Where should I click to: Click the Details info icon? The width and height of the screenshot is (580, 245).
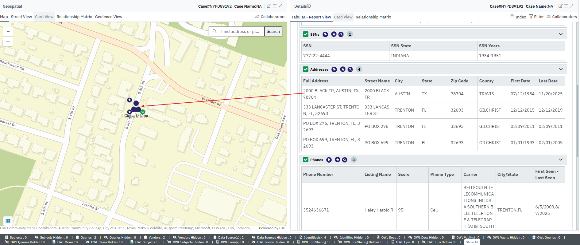coord(309,6)
